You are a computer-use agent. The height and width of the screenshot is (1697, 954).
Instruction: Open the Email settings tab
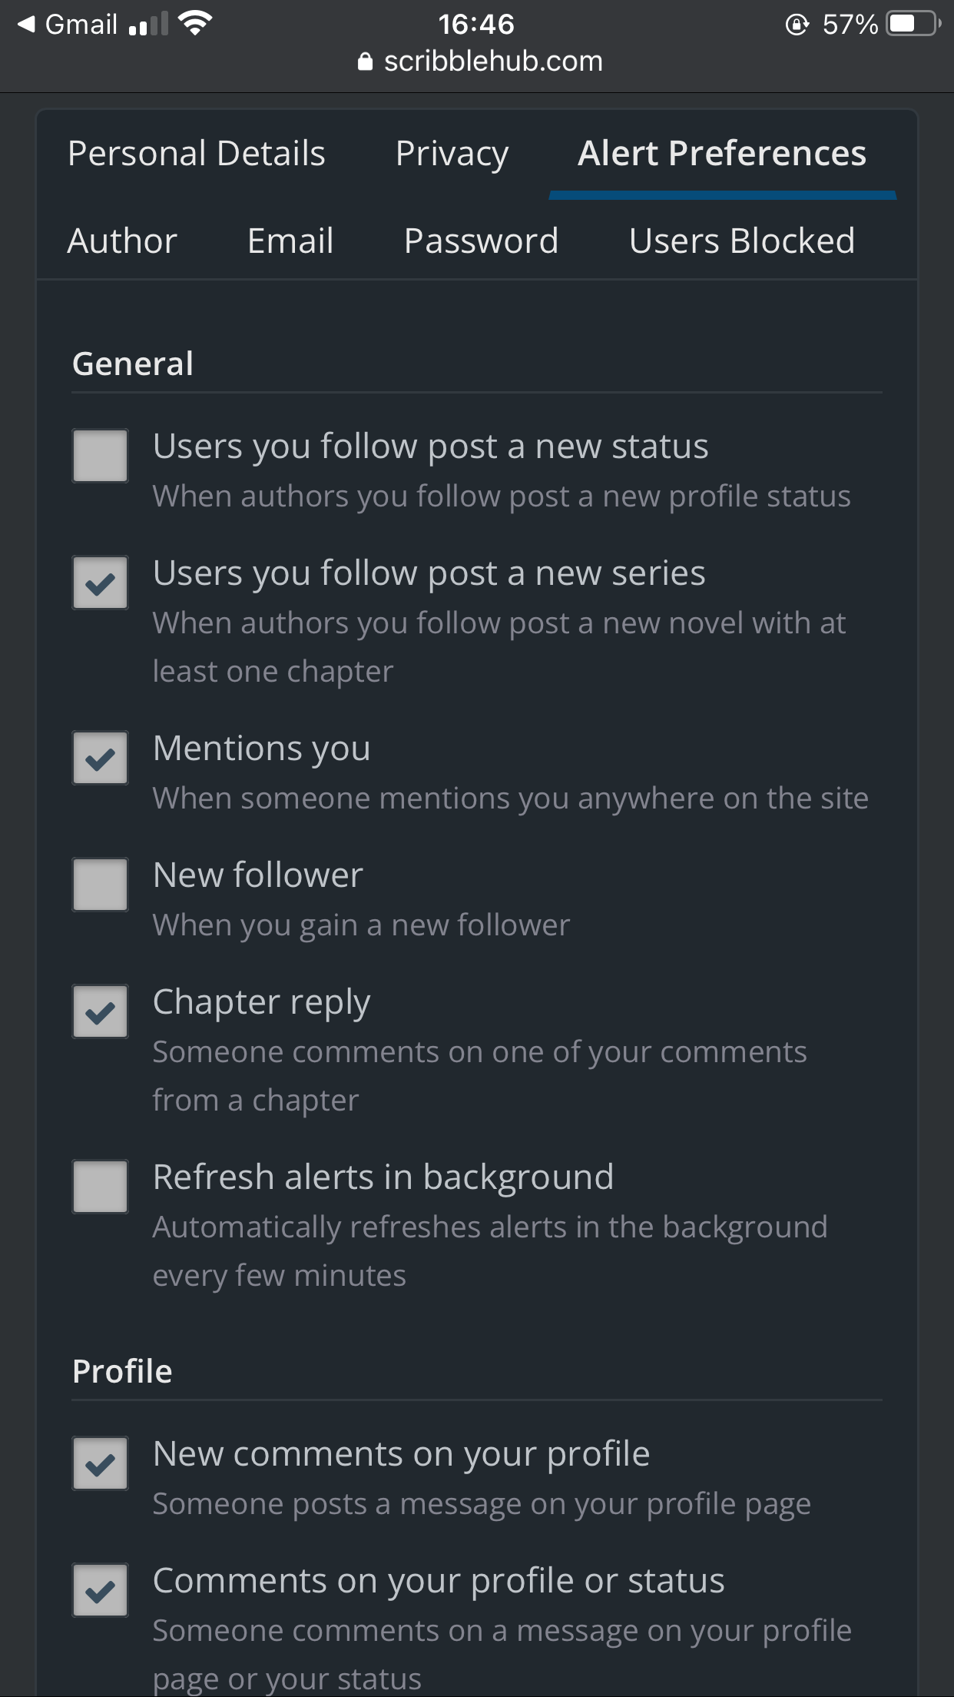pos(290,241)
